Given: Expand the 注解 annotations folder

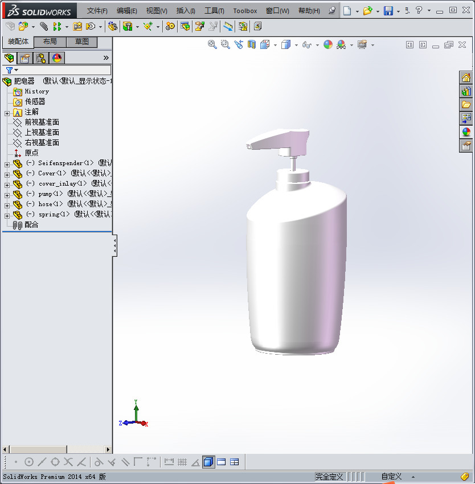Looking at the screenshot, I should coord(7,113).
